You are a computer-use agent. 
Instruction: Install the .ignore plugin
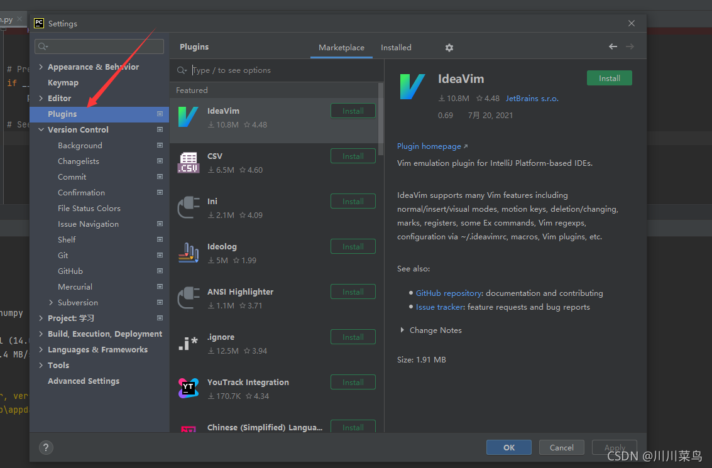click(x=353, y=337)
